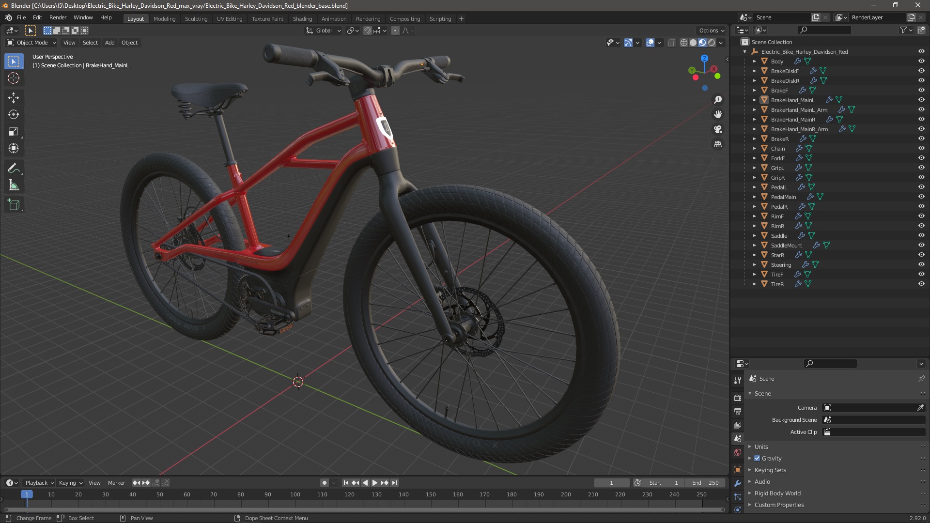Select the Move tool in toolbar
Image resolution: width=930 pixels, height=523 pixels.
(x=14, y=97)
